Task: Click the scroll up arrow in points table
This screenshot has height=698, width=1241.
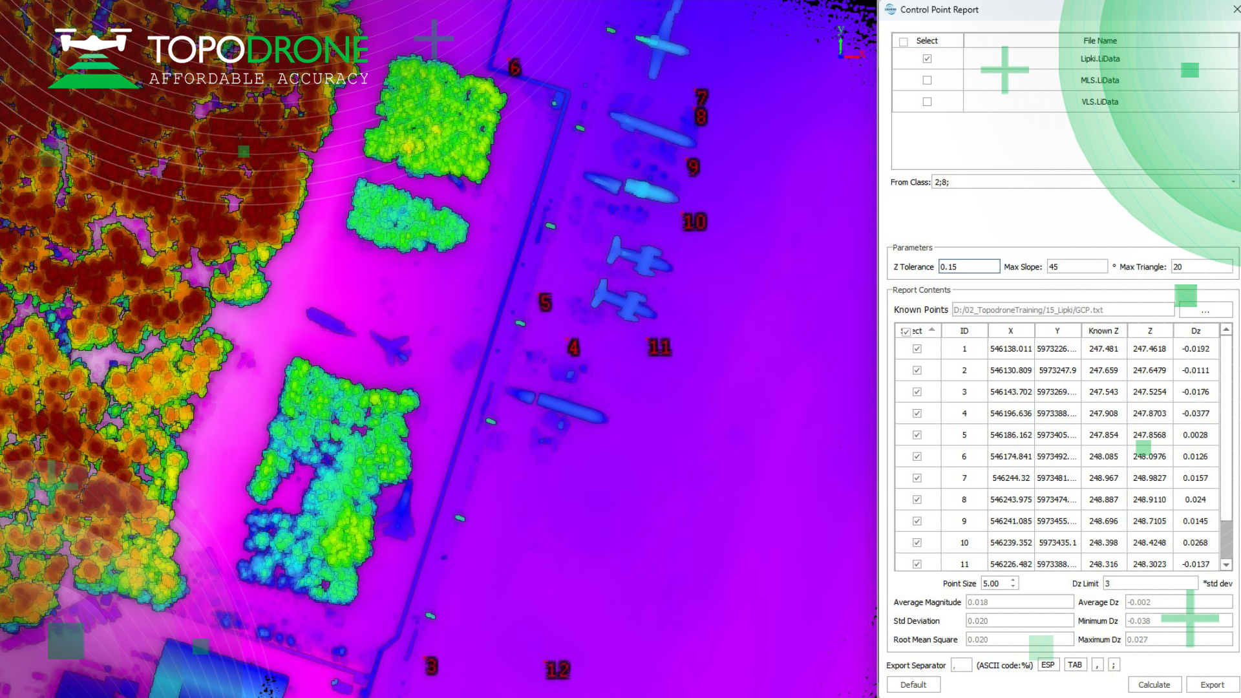Action: 1226,330
